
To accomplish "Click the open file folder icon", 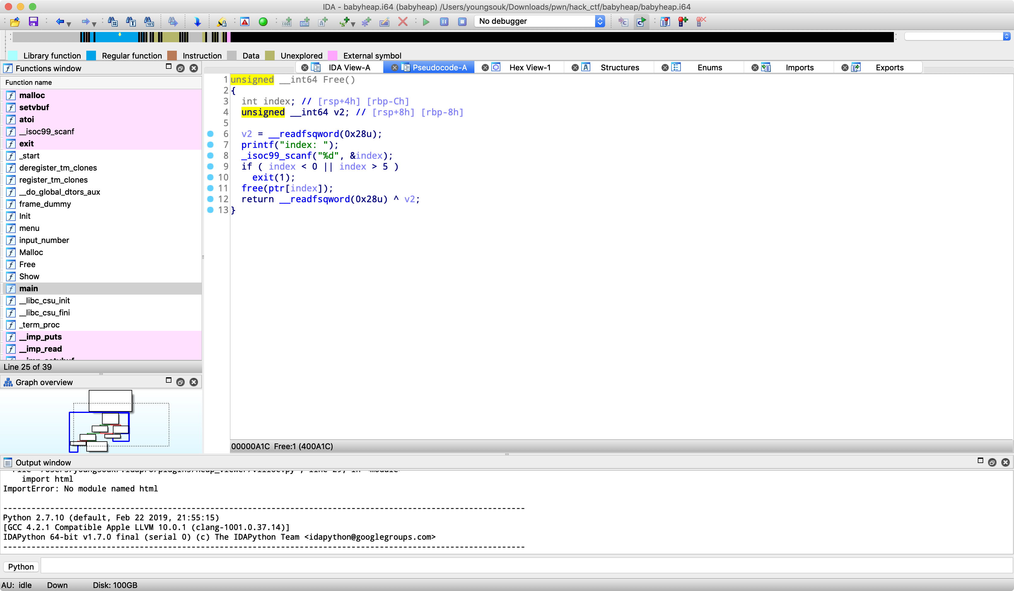I will point(15,21).
